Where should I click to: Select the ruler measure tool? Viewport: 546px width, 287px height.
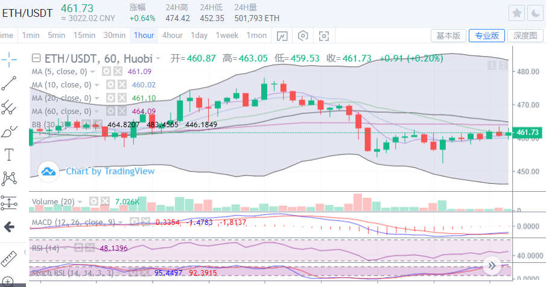pyautogui.click(x=9, y=257)
